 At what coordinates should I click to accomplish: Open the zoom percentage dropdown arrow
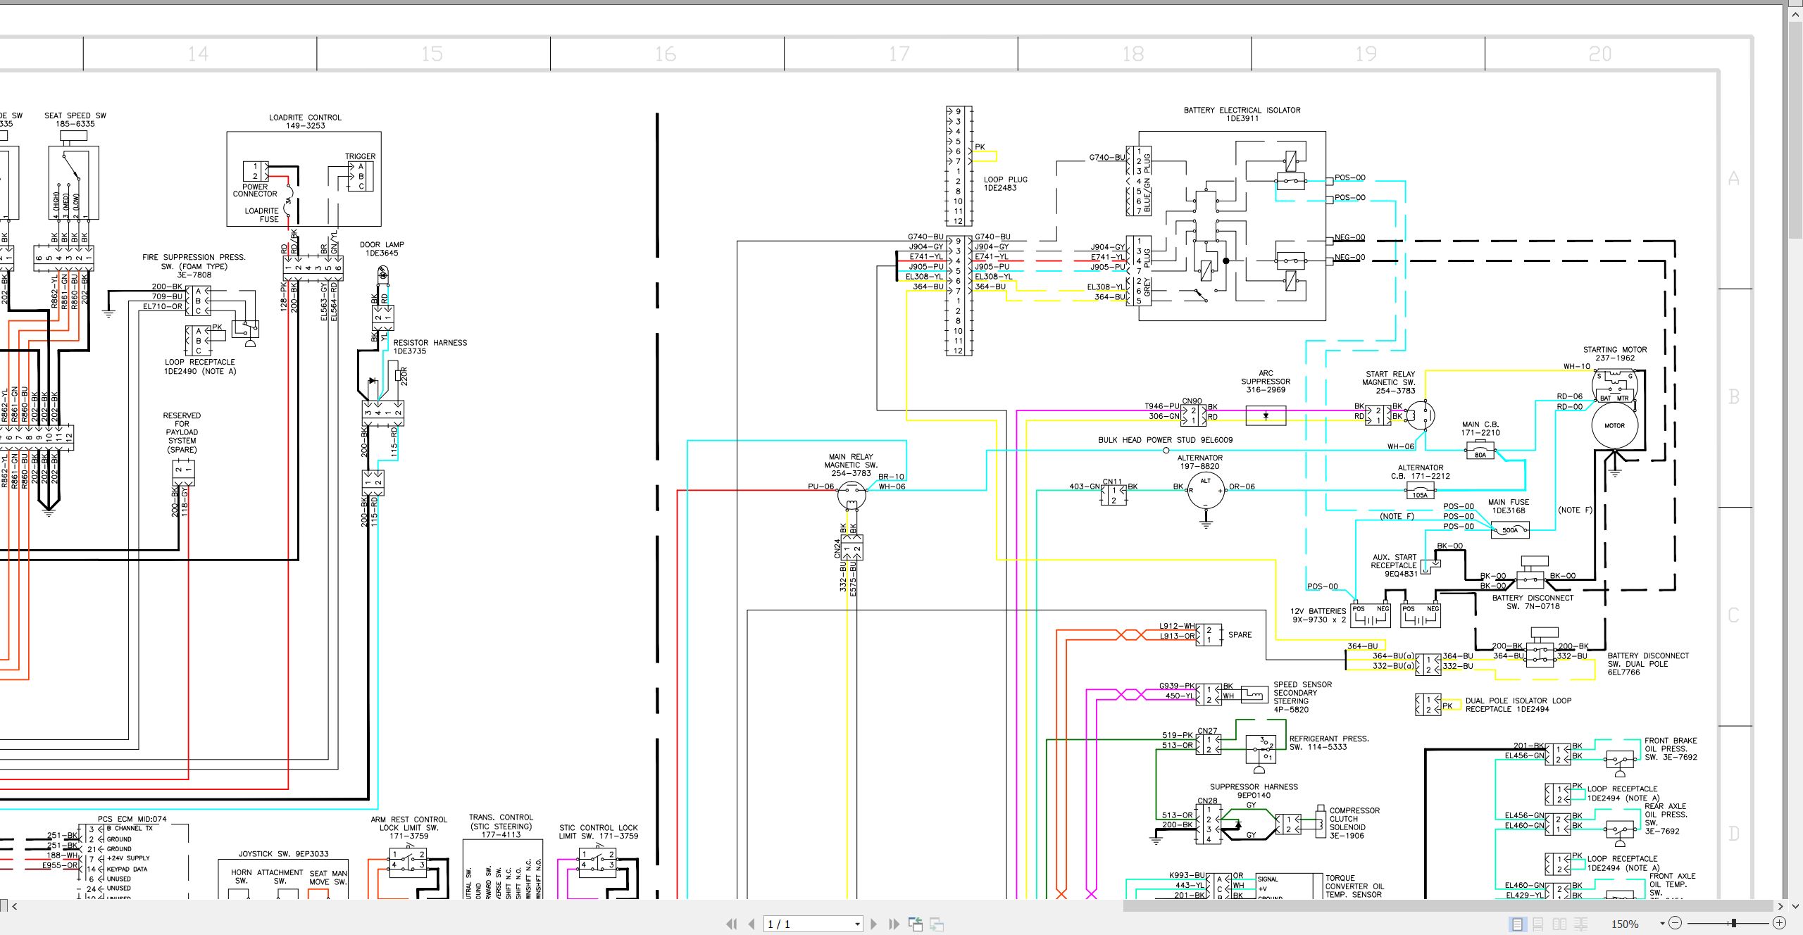tap(1662, 924)
